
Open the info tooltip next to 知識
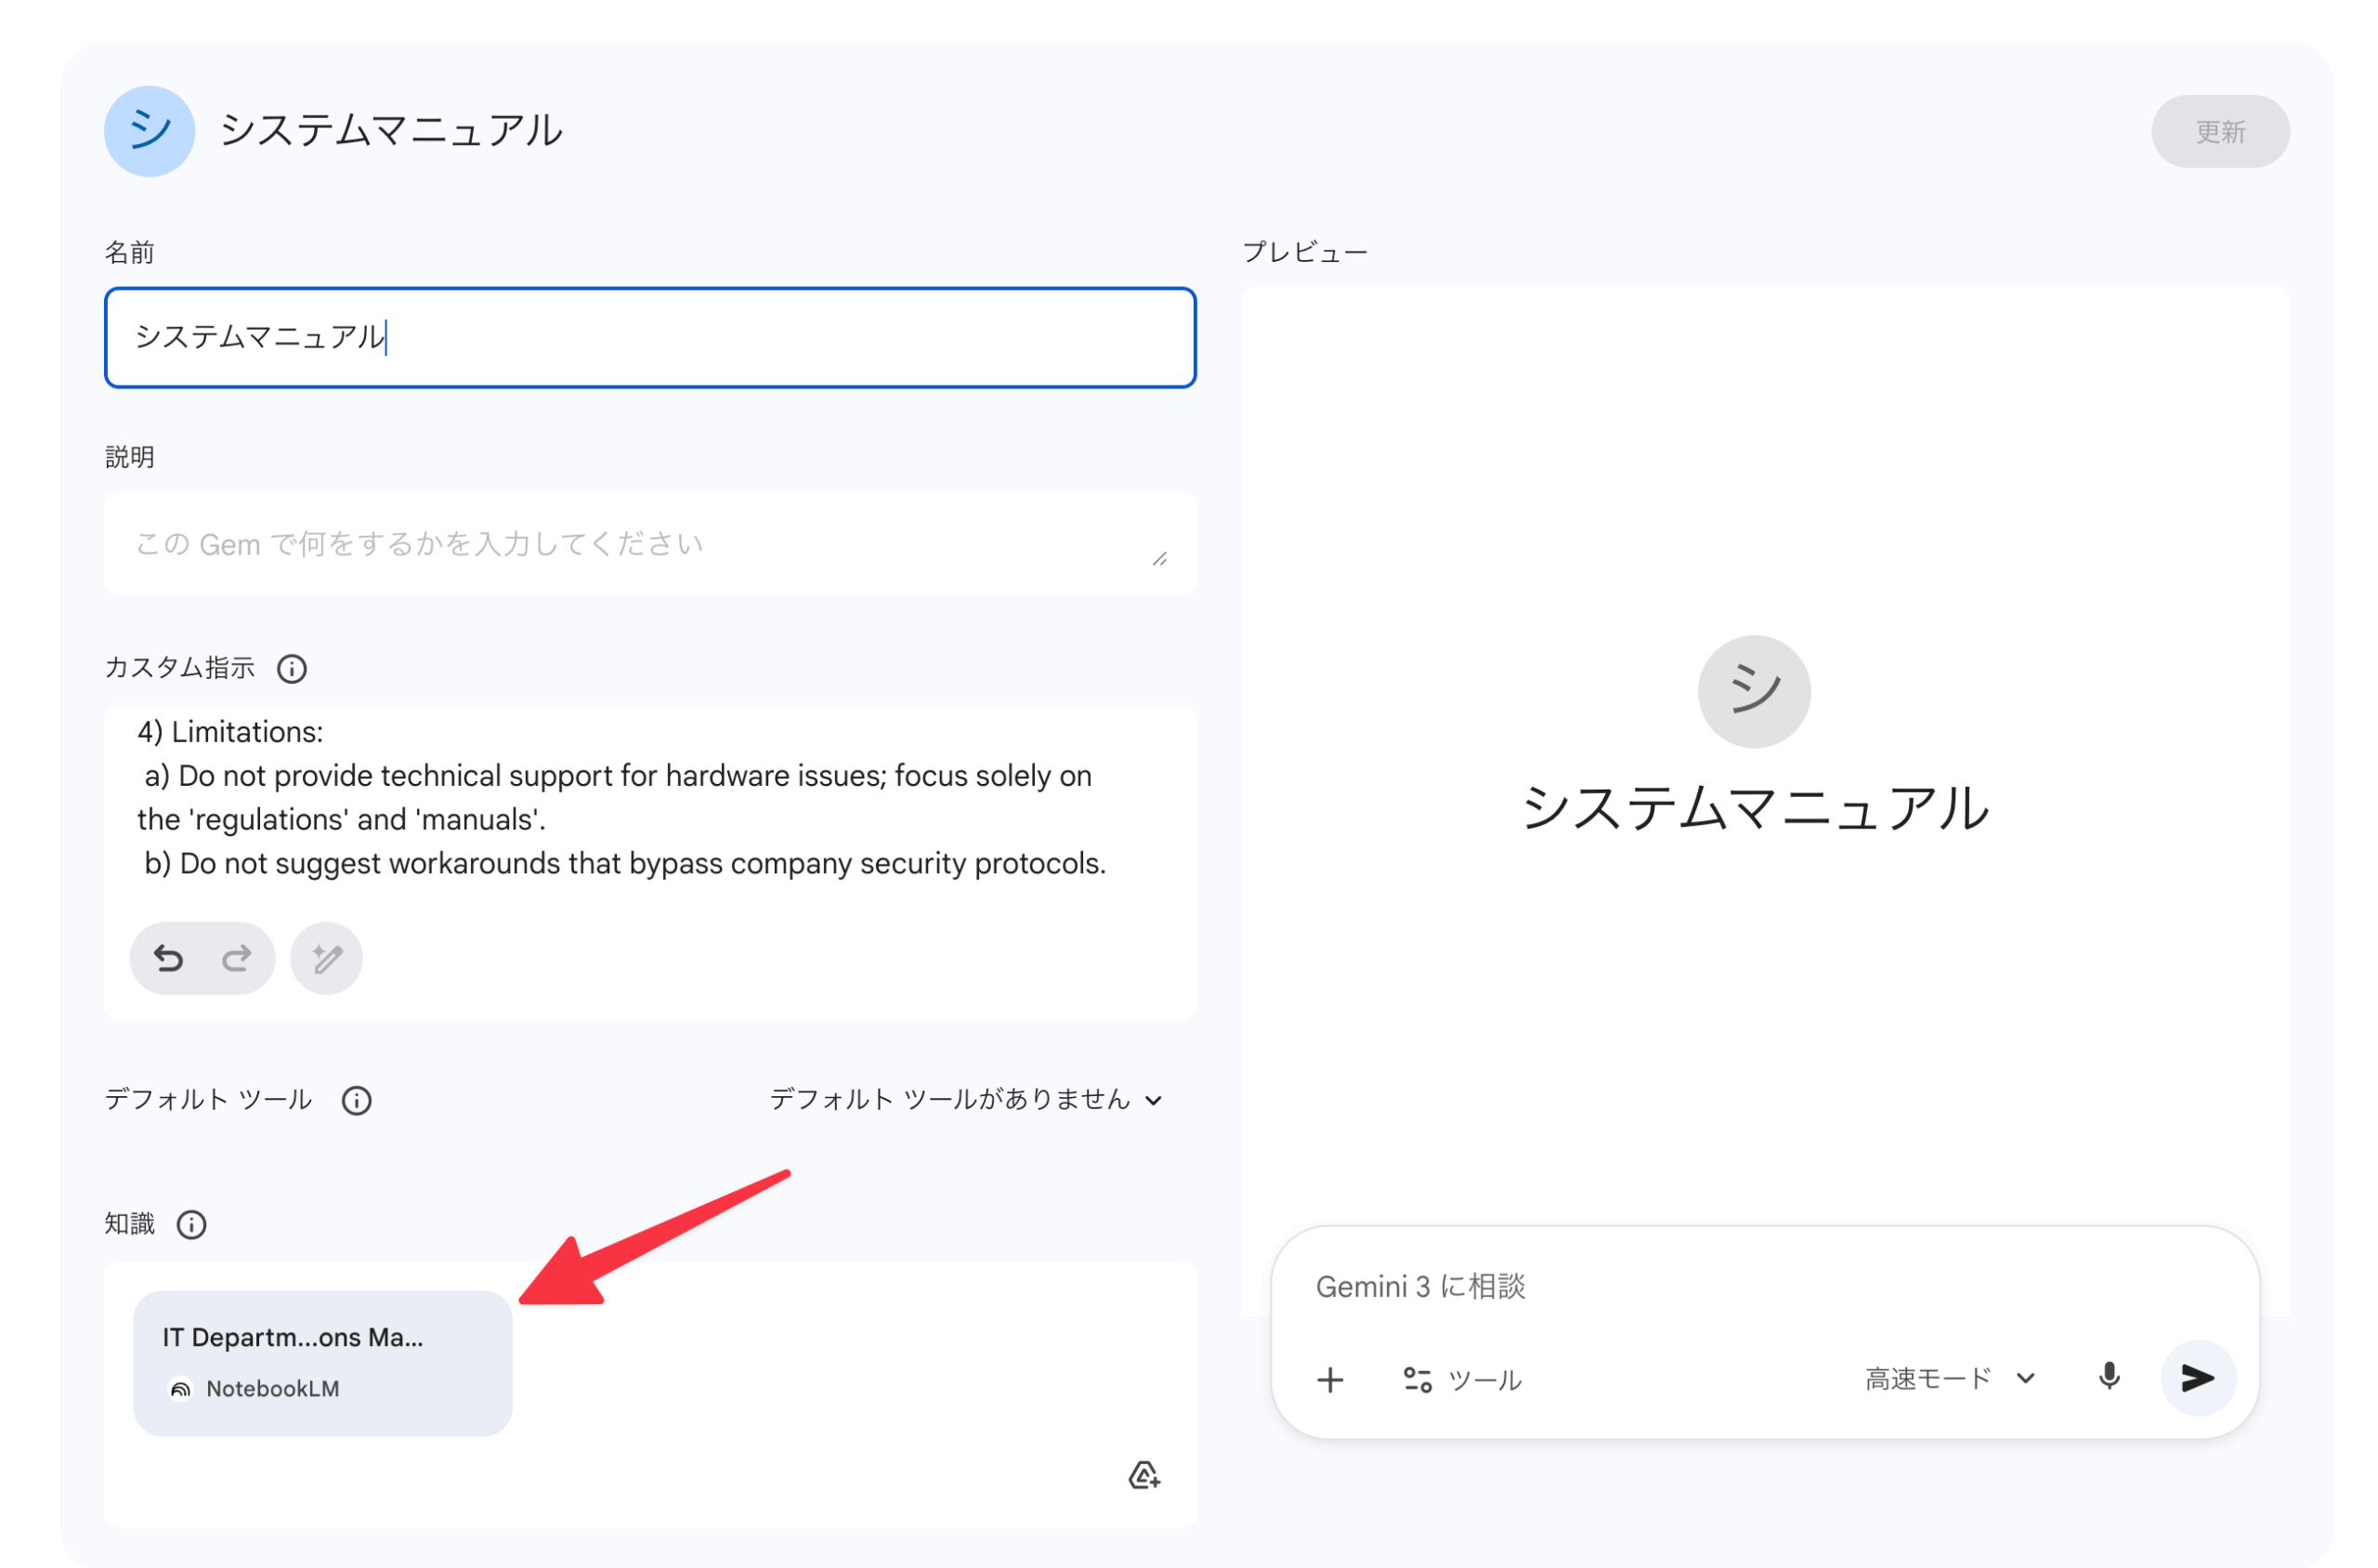(x=191, y=1224)
